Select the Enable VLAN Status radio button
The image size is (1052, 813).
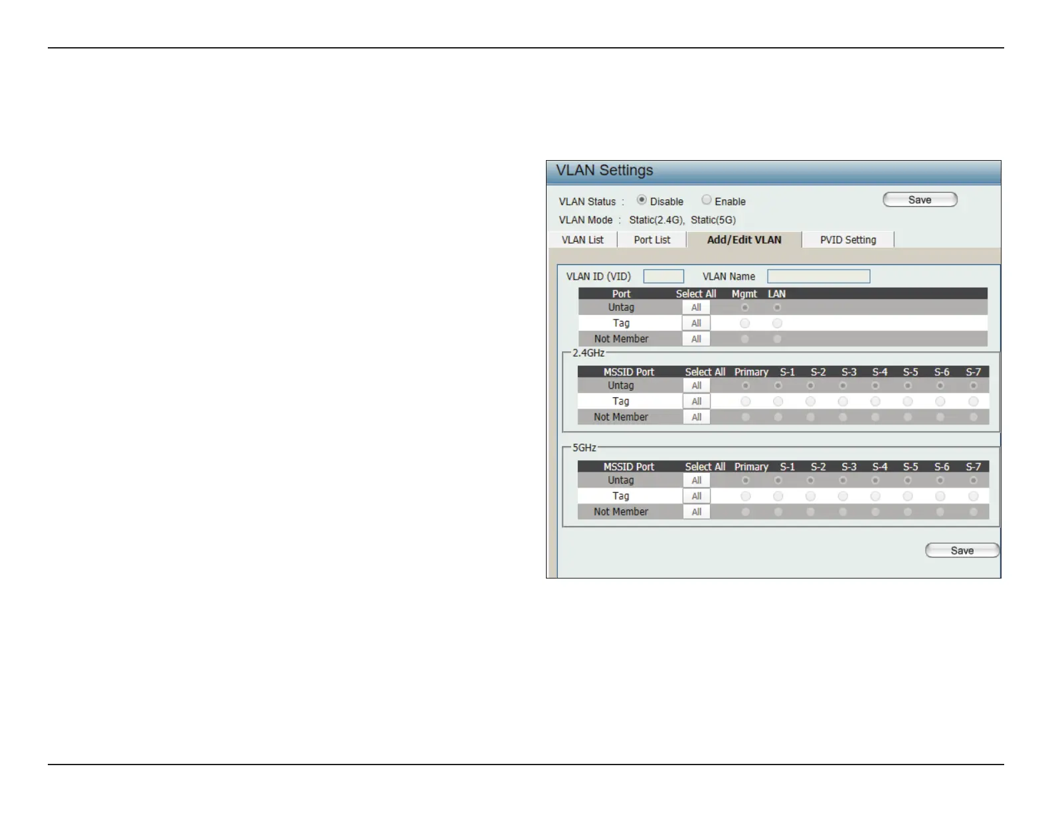tap(707, 200)
